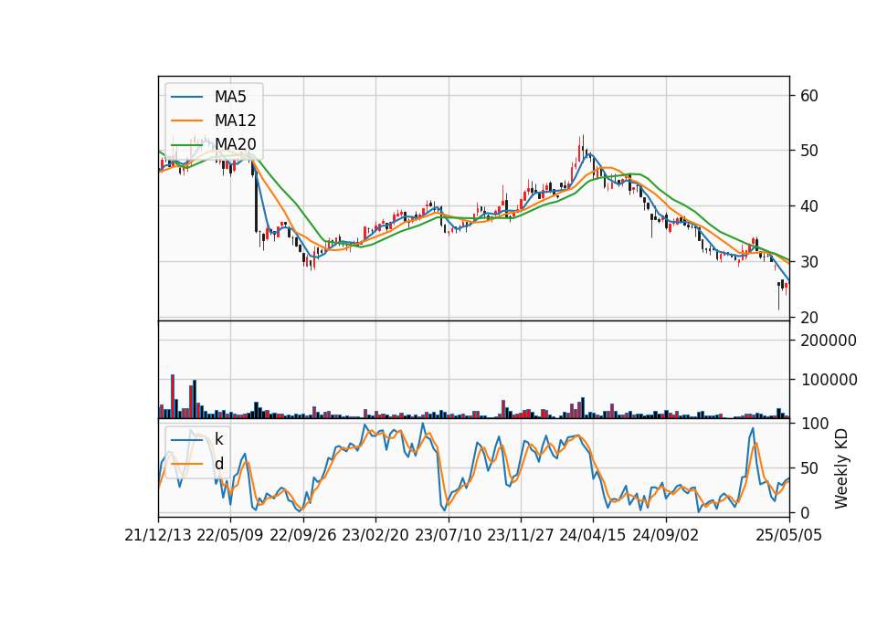Click the Weekly KD axis label

point(841,468)
